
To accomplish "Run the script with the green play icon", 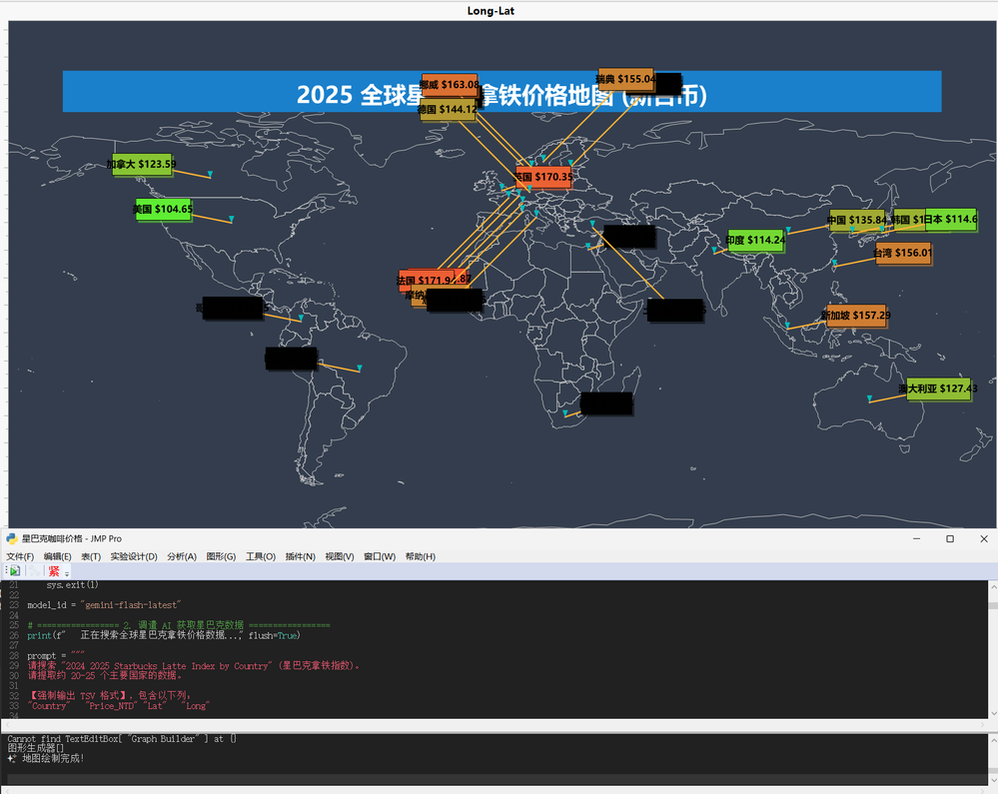I will (x=15, y=571).
